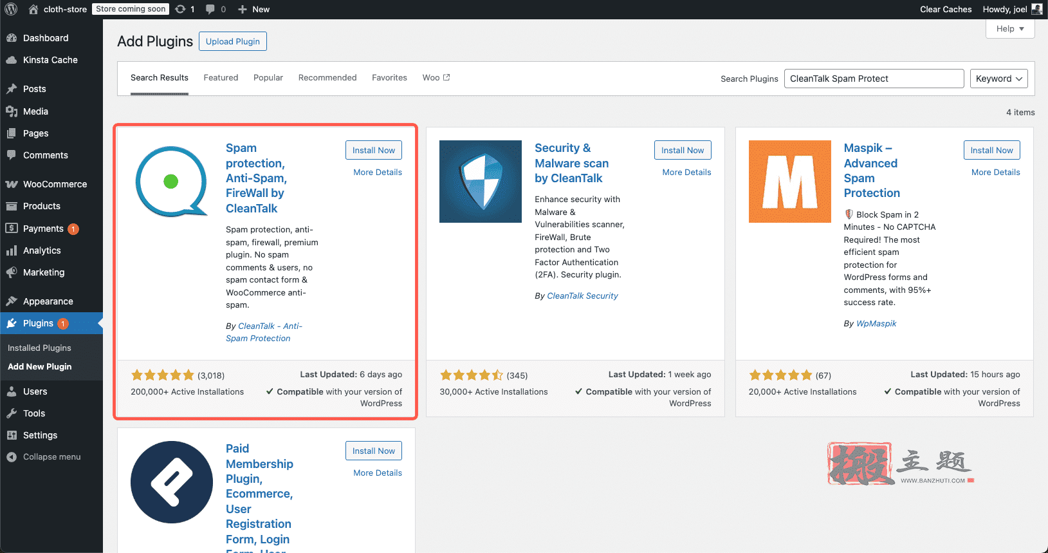Open More Details for Maspik plugin
Screen dimensions: 1048x553
coord(996,173)
